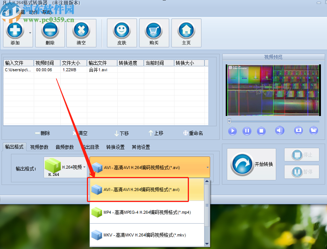Click the 文件大小 column header
Screen dimensions: 327x249
74,63
